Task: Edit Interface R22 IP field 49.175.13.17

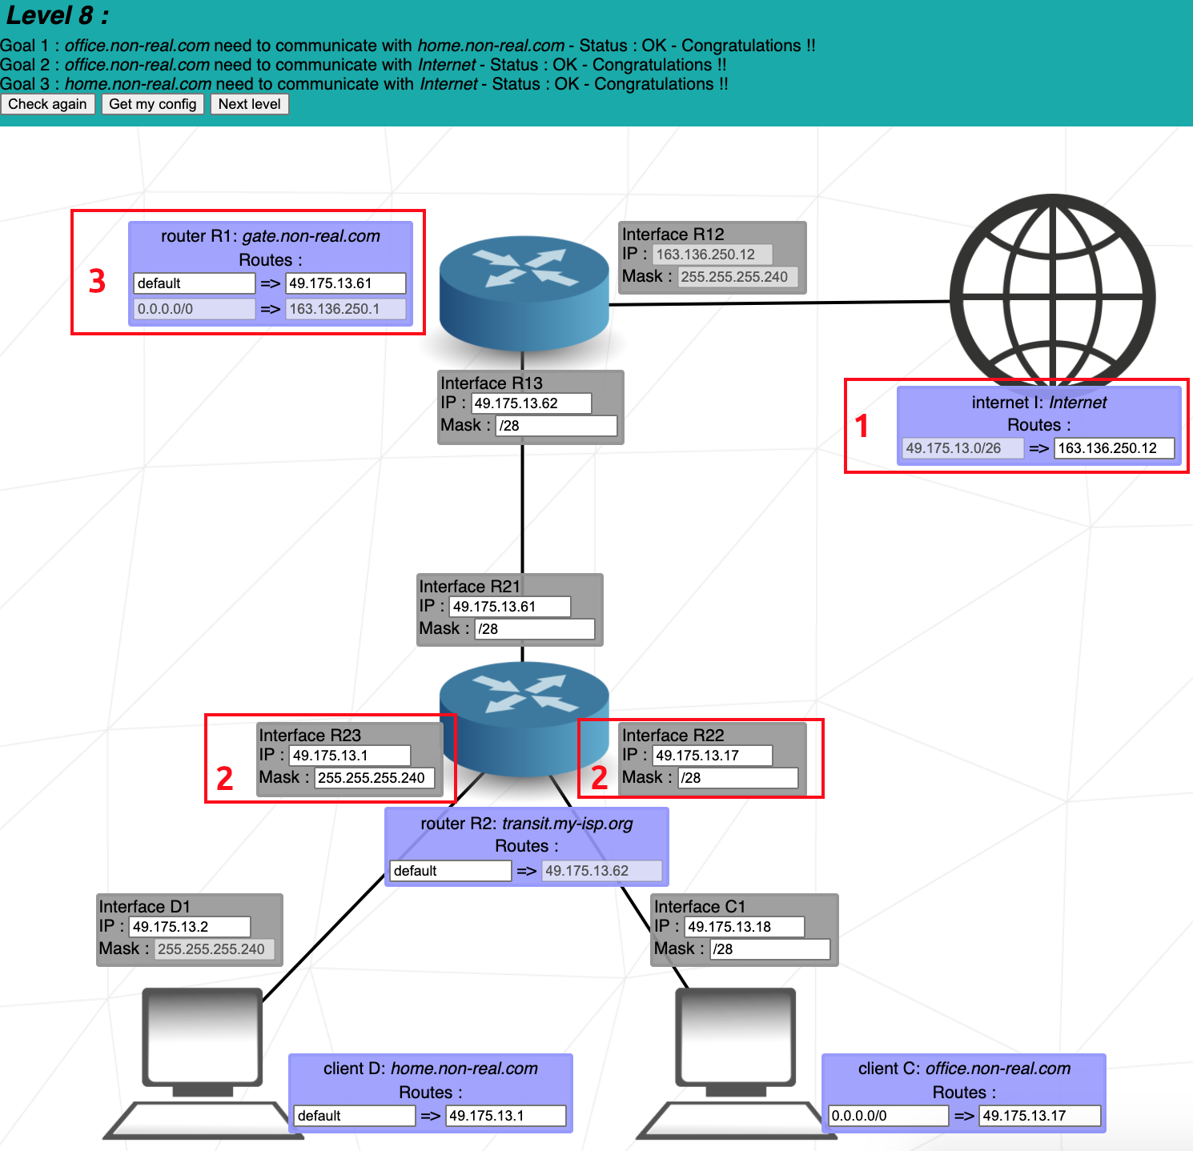Action: tap(713, 756)
